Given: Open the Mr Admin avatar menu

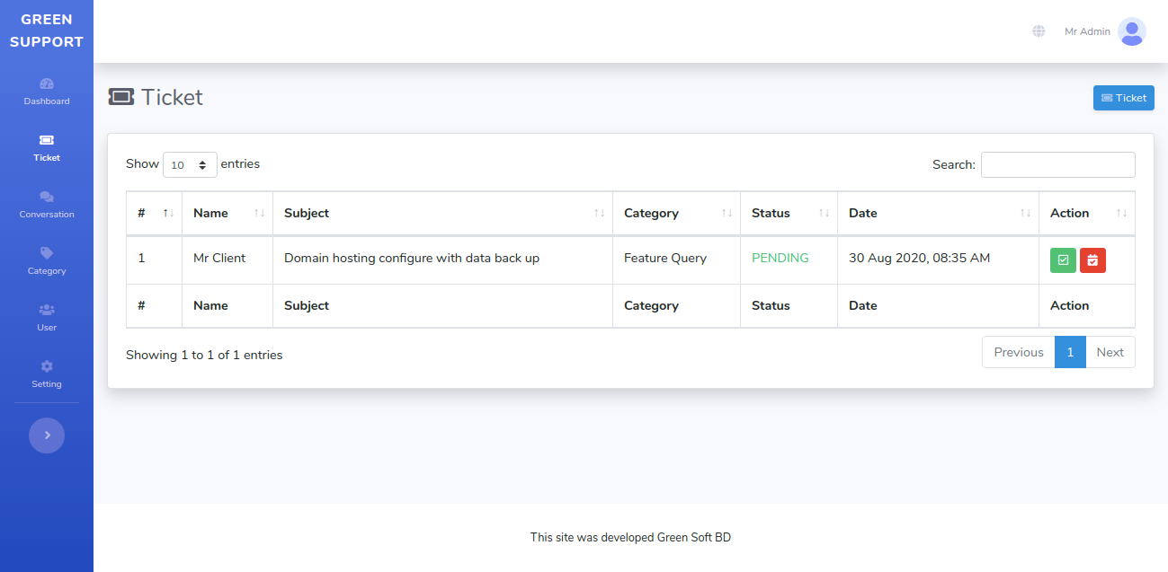Looking at the screenshot, I should (x=1131, y=31).
